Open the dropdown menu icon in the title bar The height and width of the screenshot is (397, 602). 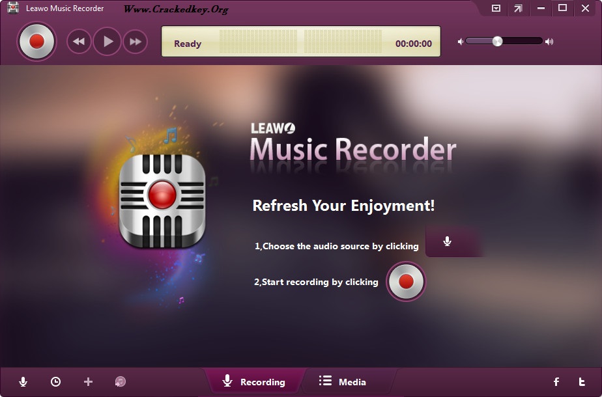point(496,8)
